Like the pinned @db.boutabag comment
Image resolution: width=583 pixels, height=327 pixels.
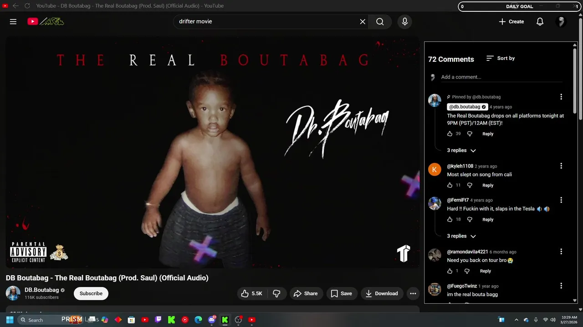450,134
